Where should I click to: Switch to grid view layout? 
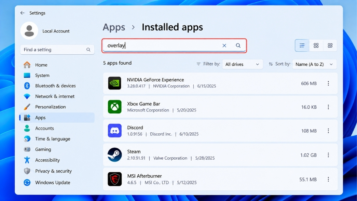[x=316, y=45]
